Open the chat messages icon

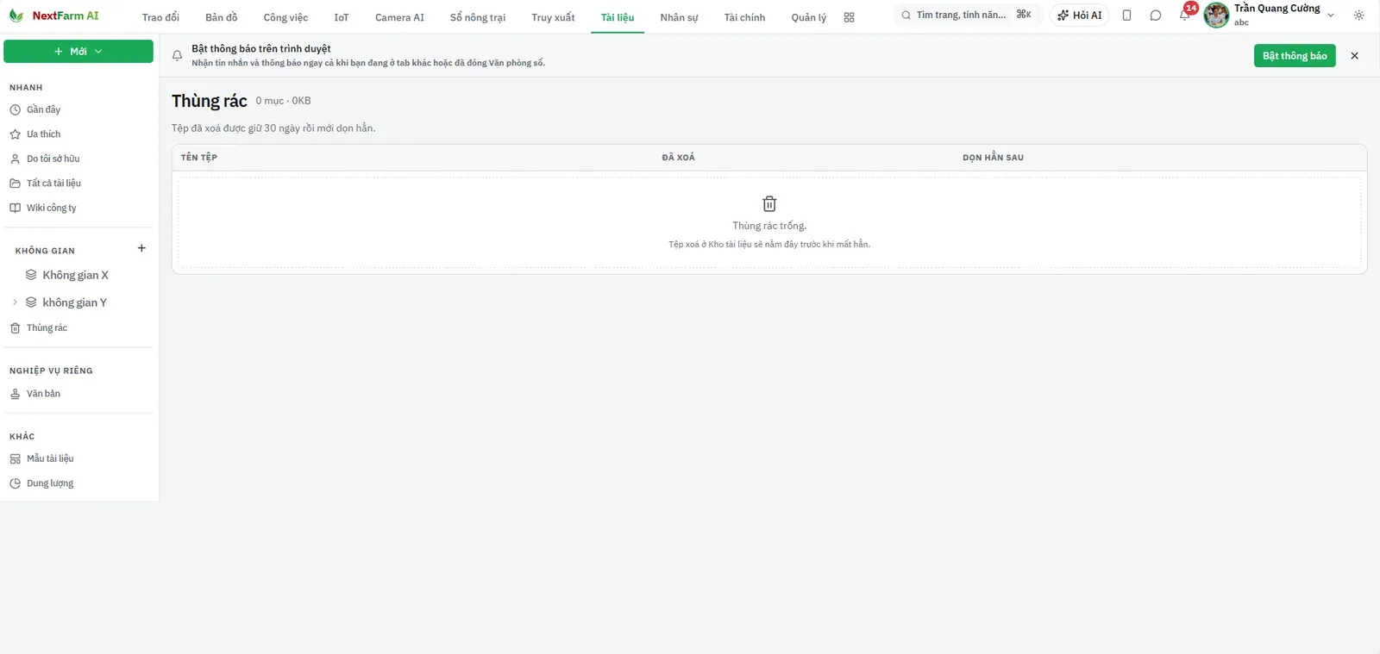(1156, 16)
